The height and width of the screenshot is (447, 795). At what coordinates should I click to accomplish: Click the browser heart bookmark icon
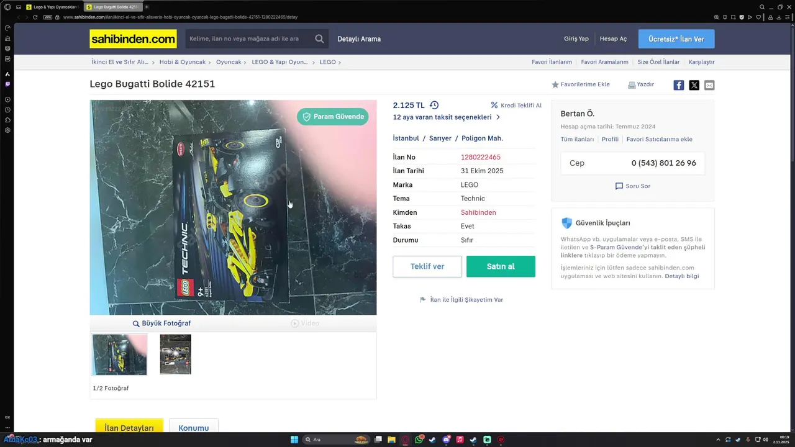(x=758, y=17)
